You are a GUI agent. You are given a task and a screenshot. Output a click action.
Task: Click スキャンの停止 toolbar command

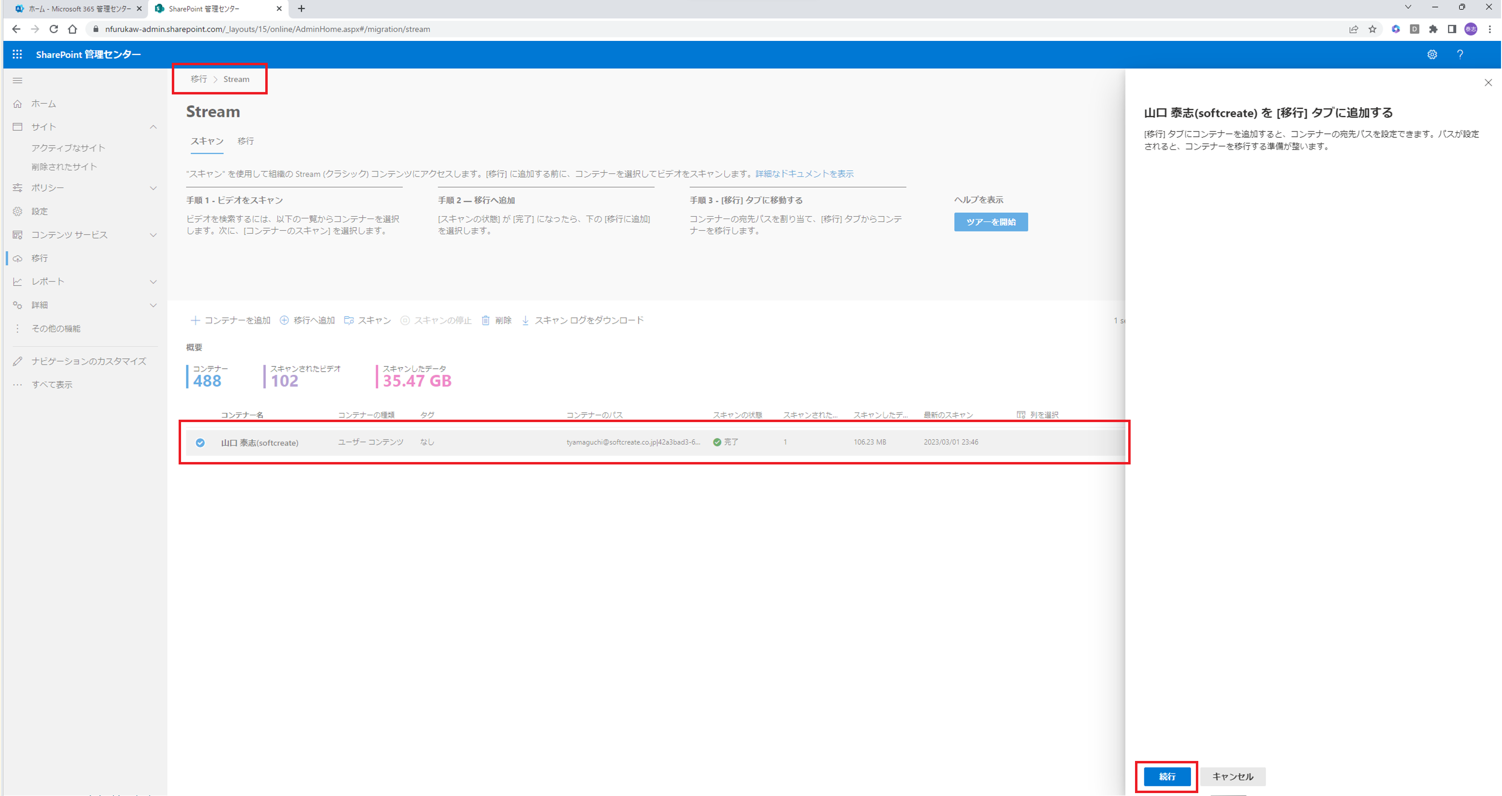[x=436, y=320]
